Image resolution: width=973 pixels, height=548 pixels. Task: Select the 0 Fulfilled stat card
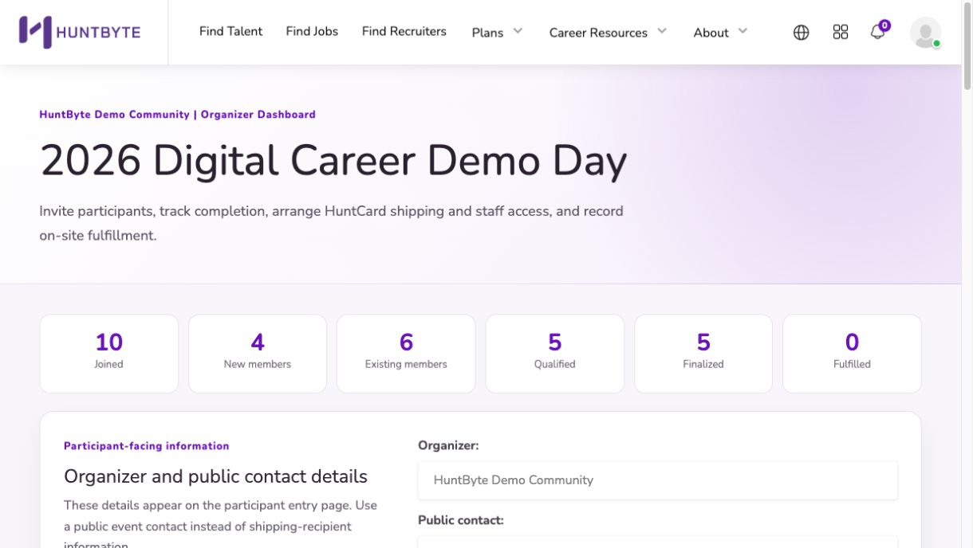click(x=852, y=354)
